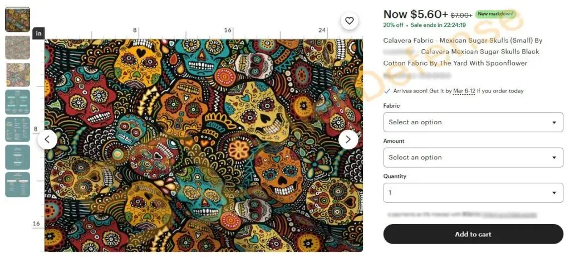Expand the Amount dropdown
Viewport: 570px width, 257px height.
473,157
